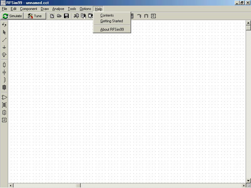Click vertical scrollbar up arrow

pos(248,23)
